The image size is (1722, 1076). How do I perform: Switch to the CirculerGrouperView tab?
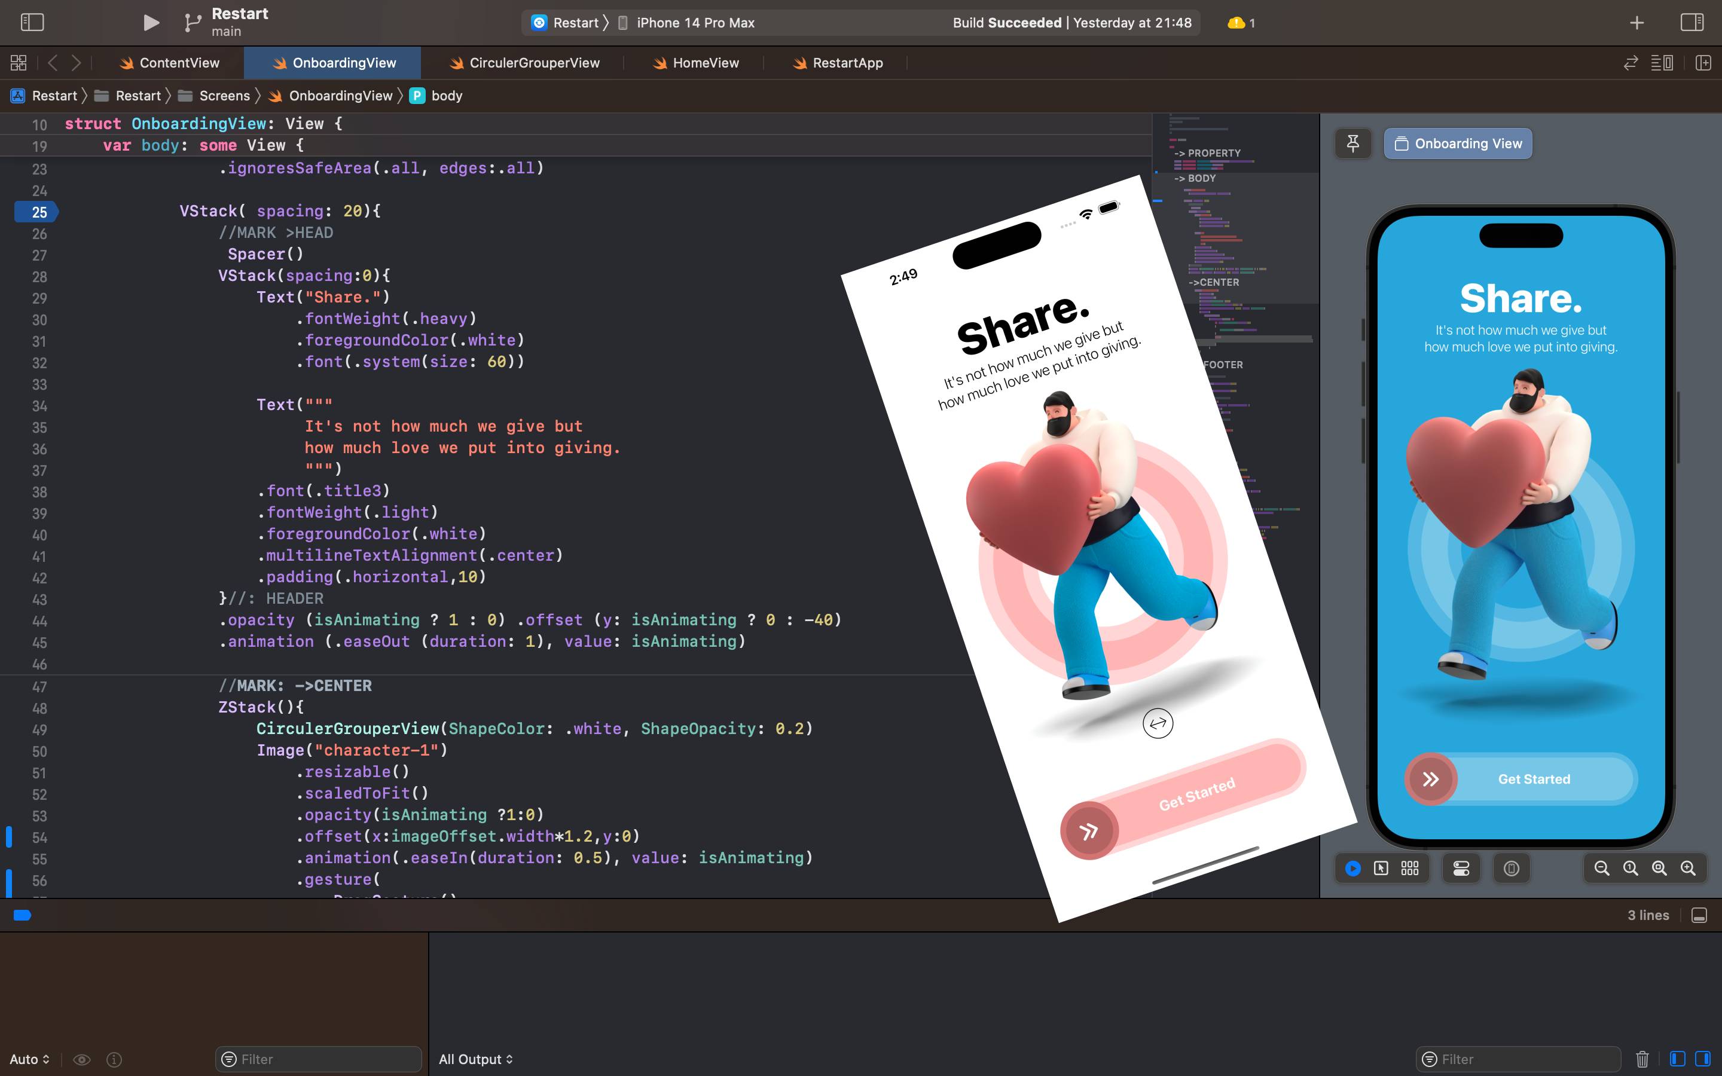(525, 63)
